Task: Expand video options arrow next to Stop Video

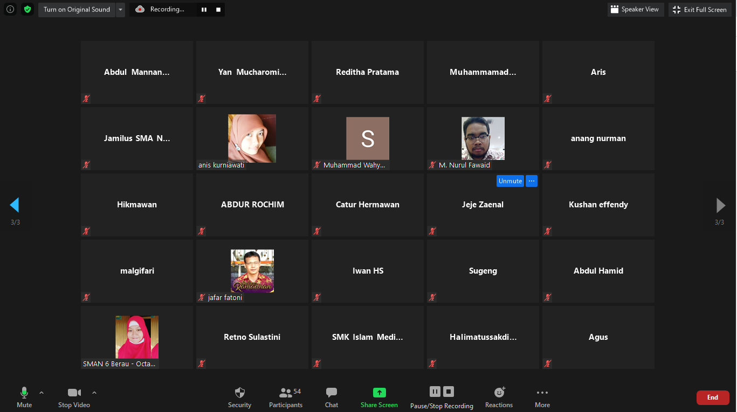Action: (94, 393)
